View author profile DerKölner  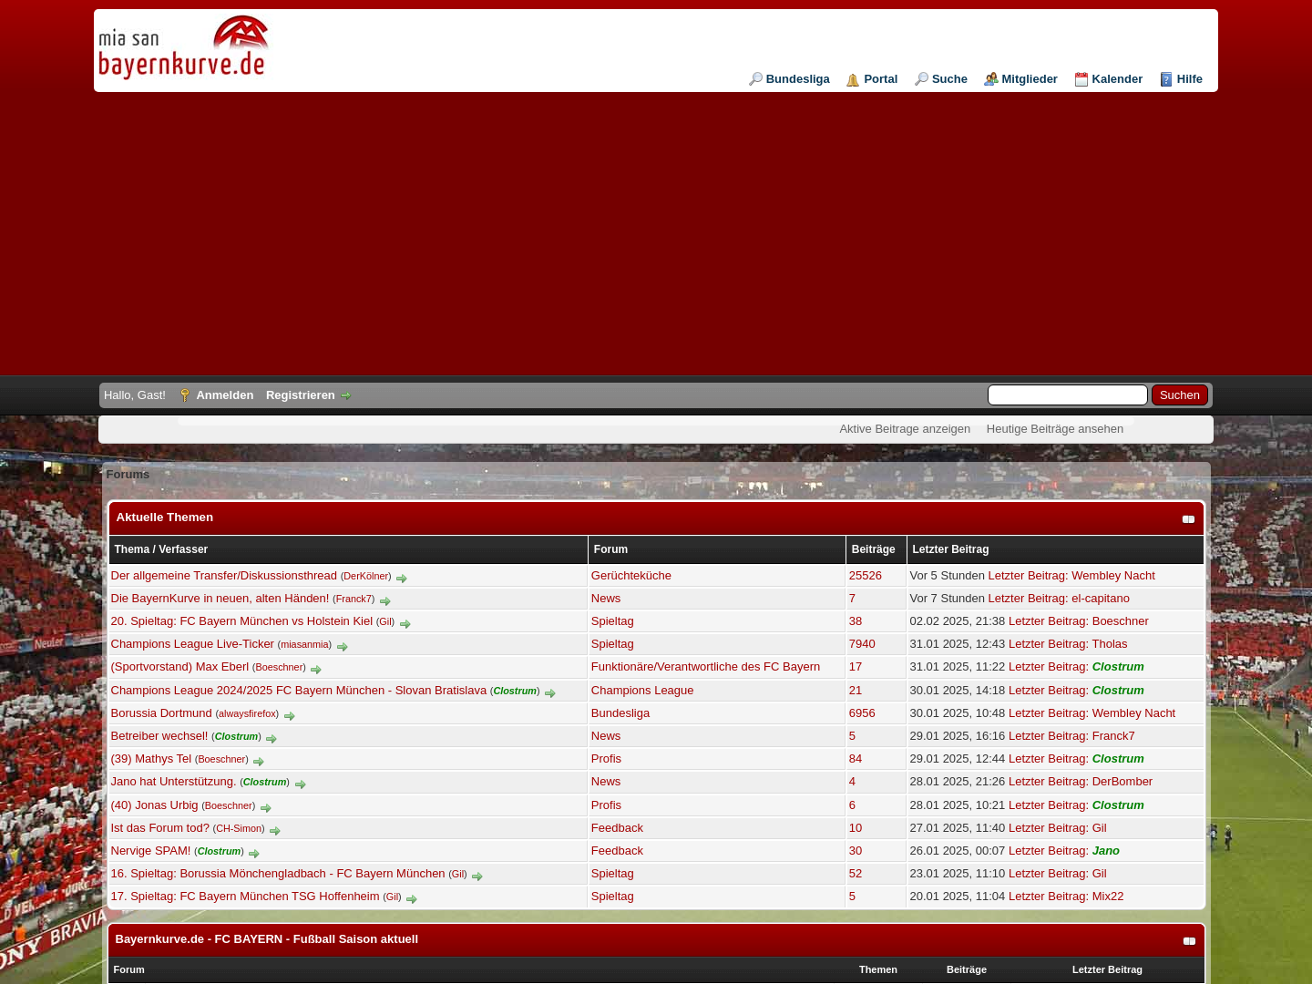click(x=365, y=577)
